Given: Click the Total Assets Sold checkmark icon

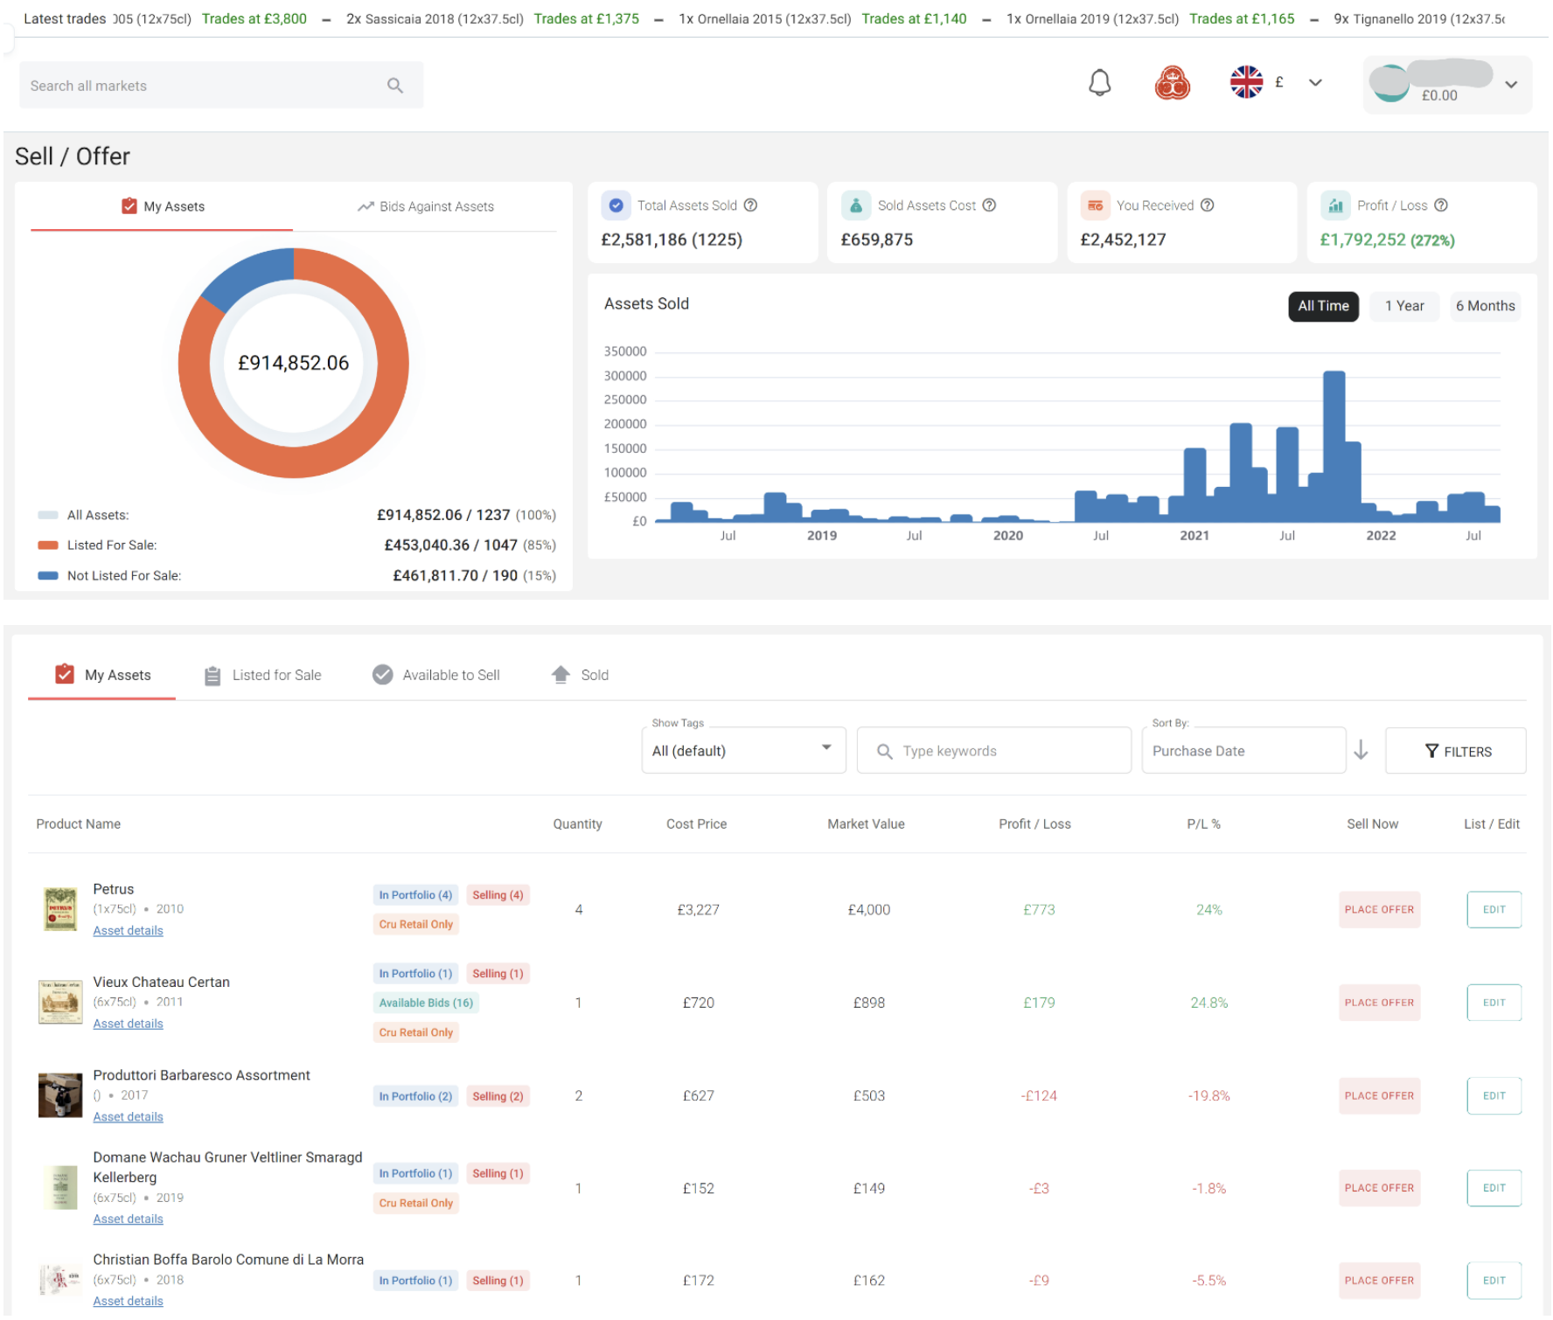Looking at the screenshot, I should coord(616,205).
